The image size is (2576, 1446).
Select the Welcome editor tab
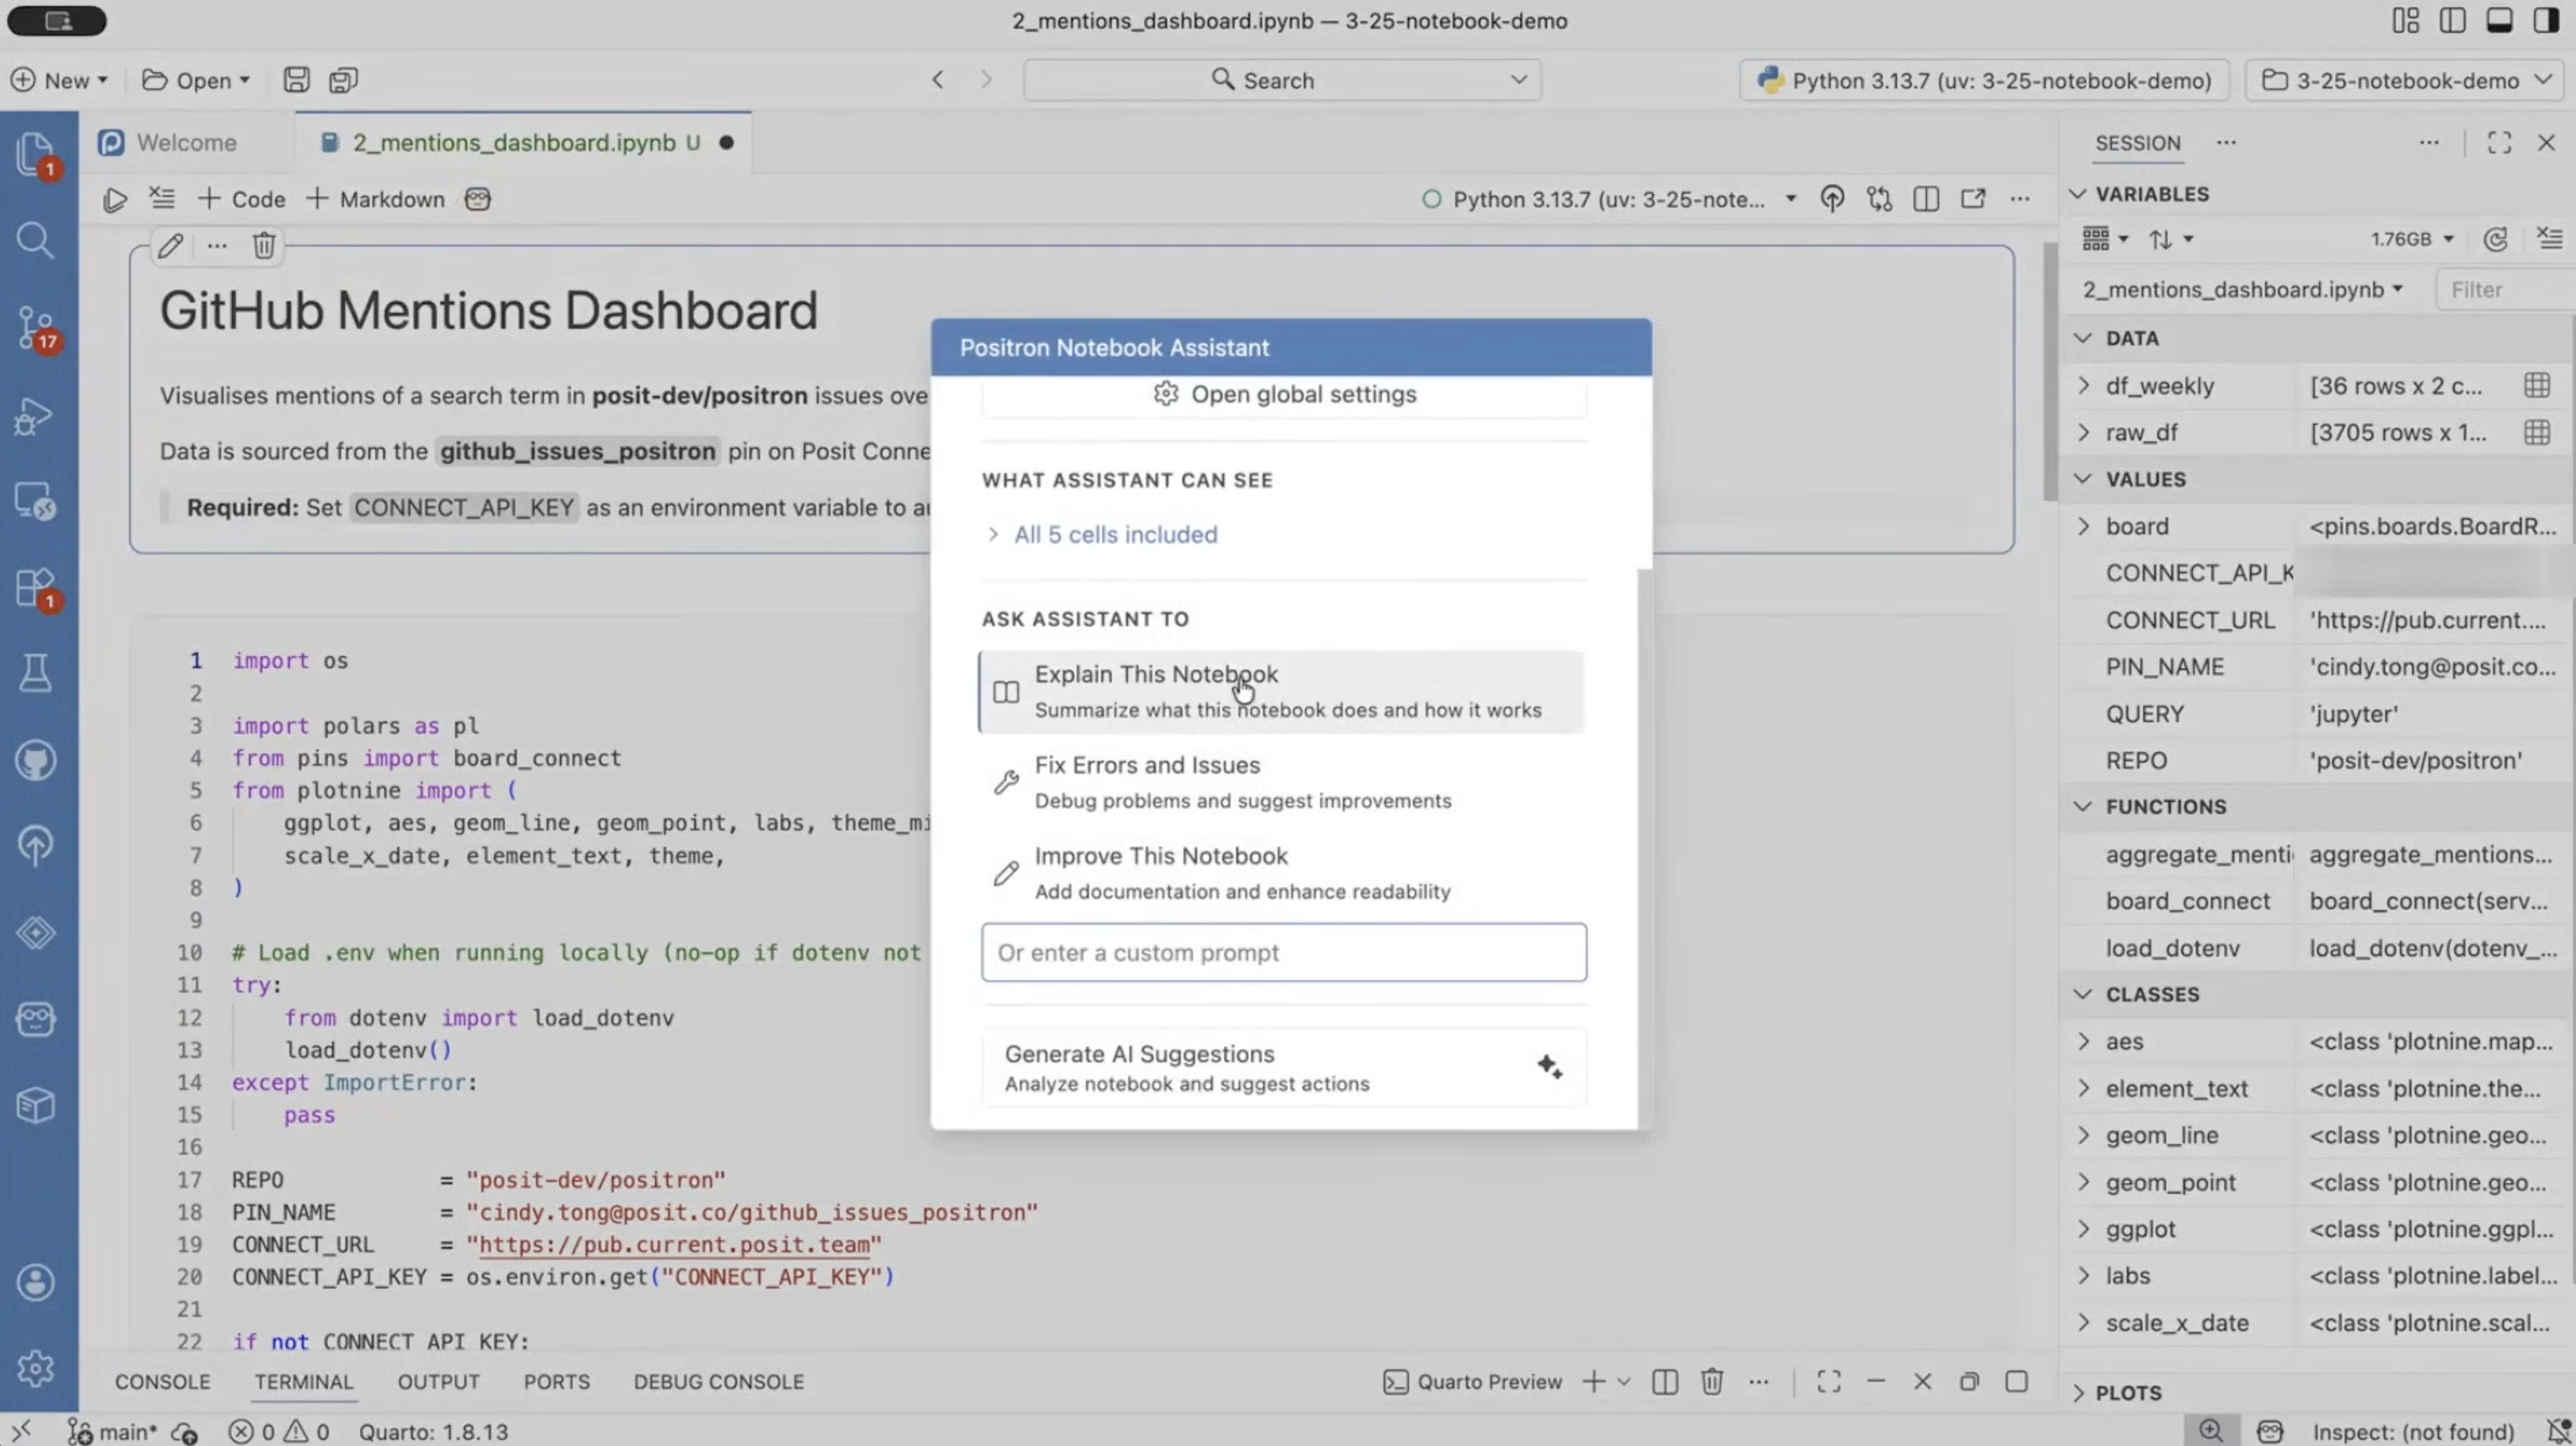tap(186, 143)
